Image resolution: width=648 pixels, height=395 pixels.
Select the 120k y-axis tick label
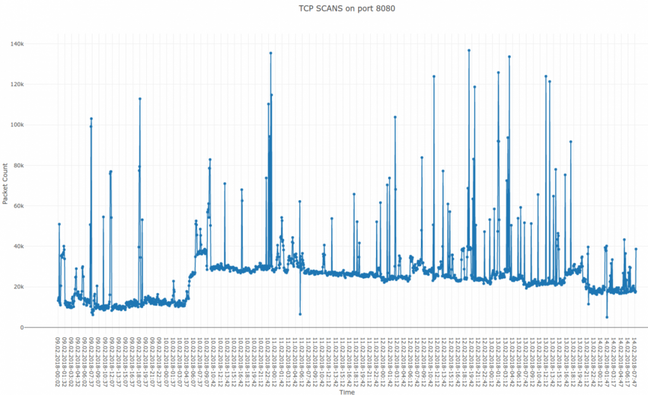17,84
